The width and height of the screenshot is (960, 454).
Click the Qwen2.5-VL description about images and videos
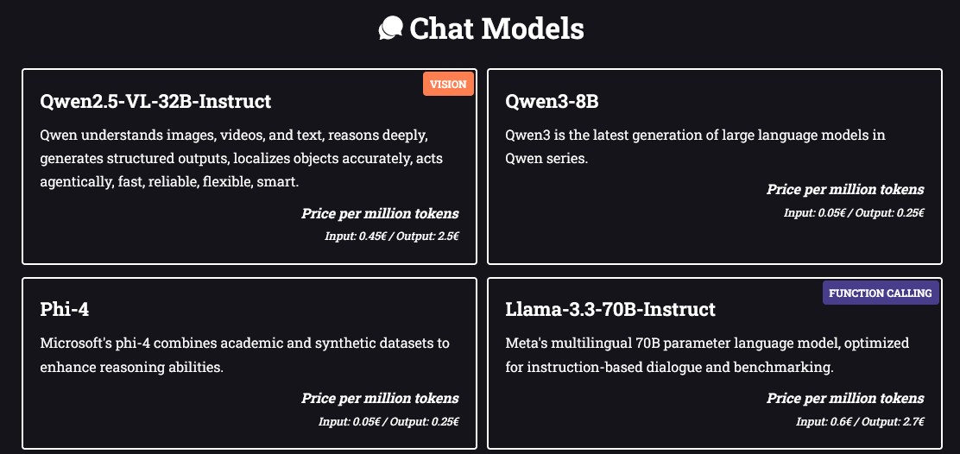(241, 159)
